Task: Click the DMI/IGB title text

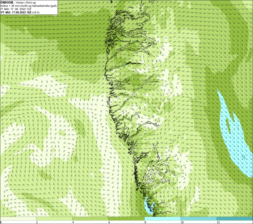Action: click(x=7, y=3)
